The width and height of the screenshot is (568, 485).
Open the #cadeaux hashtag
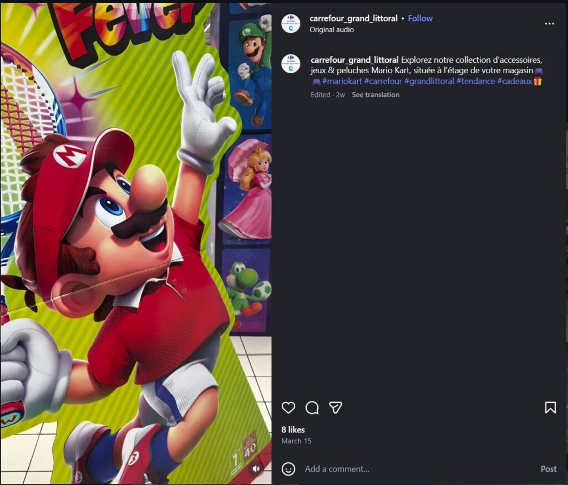(514, 82)
